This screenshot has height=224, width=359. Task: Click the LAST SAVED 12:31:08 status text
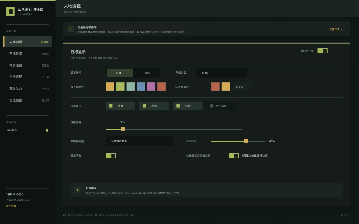[121, 215]
